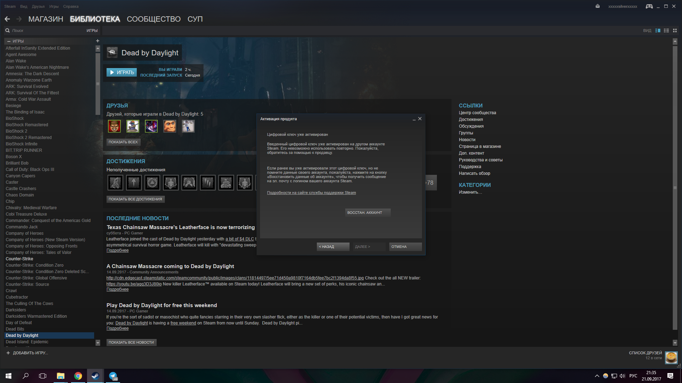Open the Руководства и советы link

[481, 160]
